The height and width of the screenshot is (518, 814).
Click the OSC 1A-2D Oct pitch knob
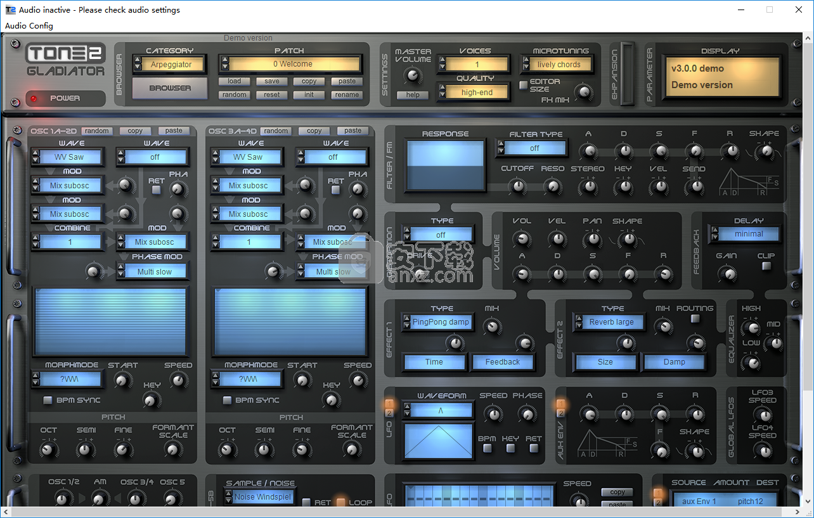(x=48, y=450)
